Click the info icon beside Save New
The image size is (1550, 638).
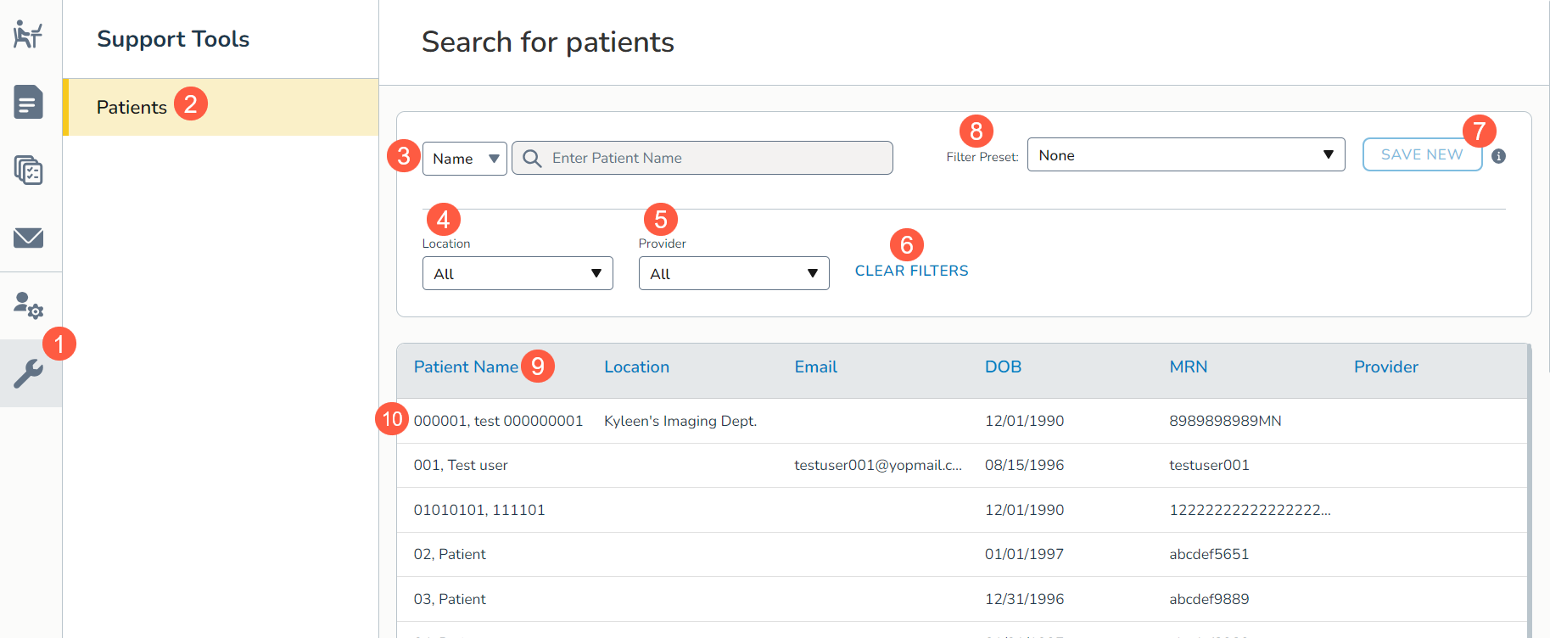(x=1498, y=156)
